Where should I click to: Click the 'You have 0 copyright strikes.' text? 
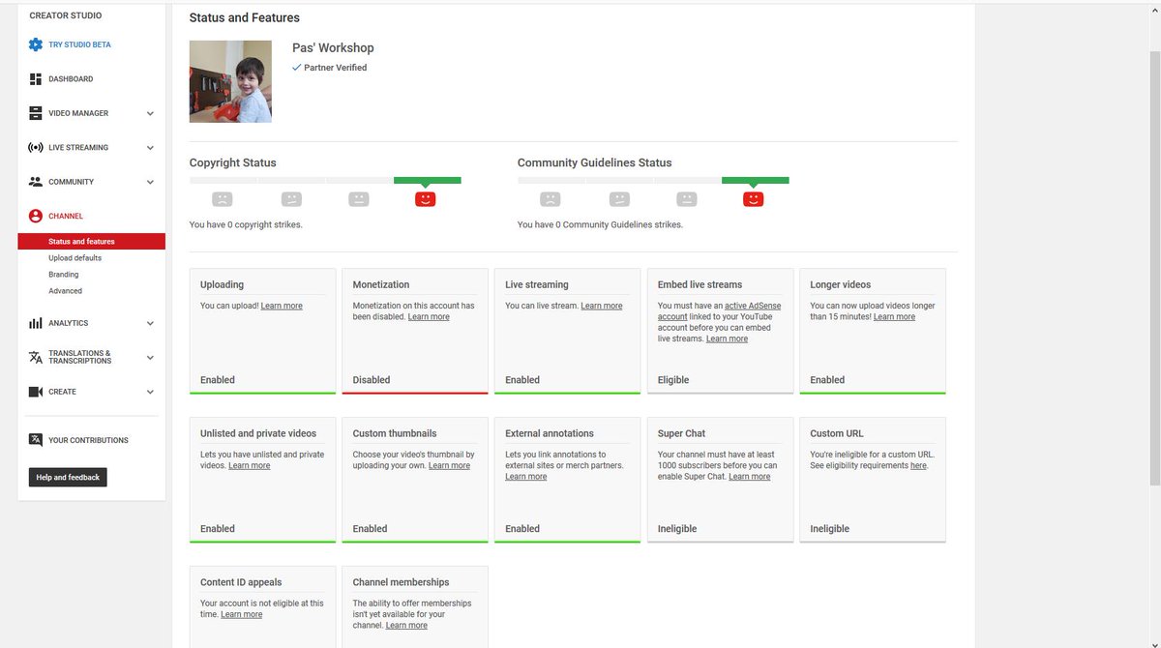click(246, 225)
